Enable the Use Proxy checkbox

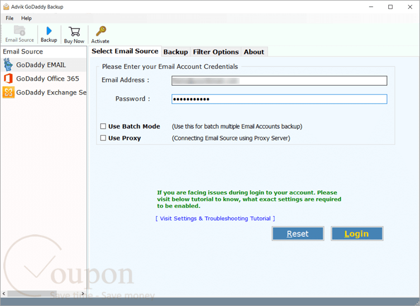pos(103,138)
